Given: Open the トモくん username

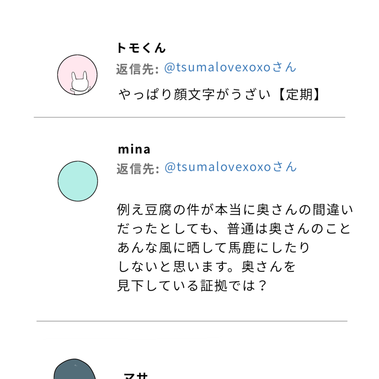Looking at the screenshot, I should (141, 48).
